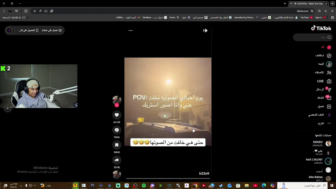This screenshot has height=189, width=336.
Task: Open the Explore (استكشف) section
Action: (323, 56)
